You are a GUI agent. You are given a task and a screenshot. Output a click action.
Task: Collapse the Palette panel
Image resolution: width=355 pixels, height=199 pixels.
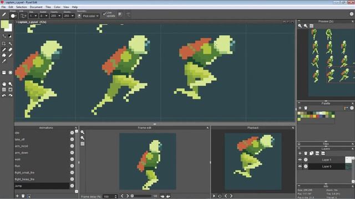coord(299,103)
